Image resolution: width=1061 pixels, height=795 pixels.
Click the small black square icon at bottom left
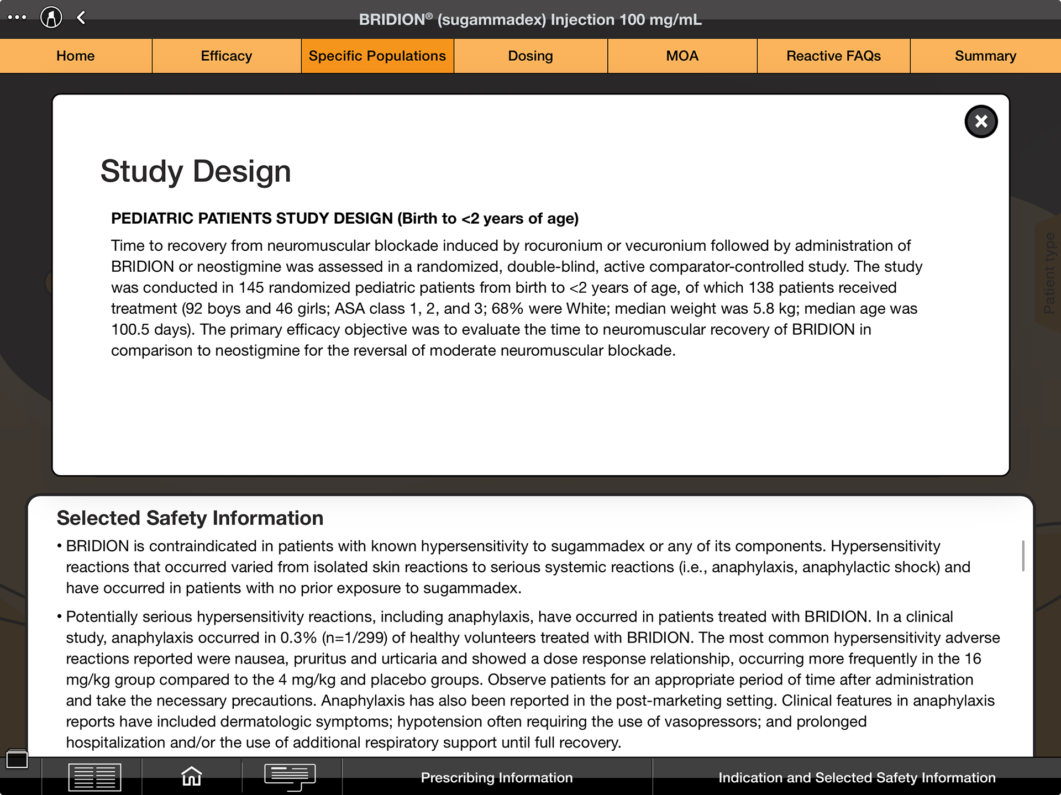pos(17,759)
